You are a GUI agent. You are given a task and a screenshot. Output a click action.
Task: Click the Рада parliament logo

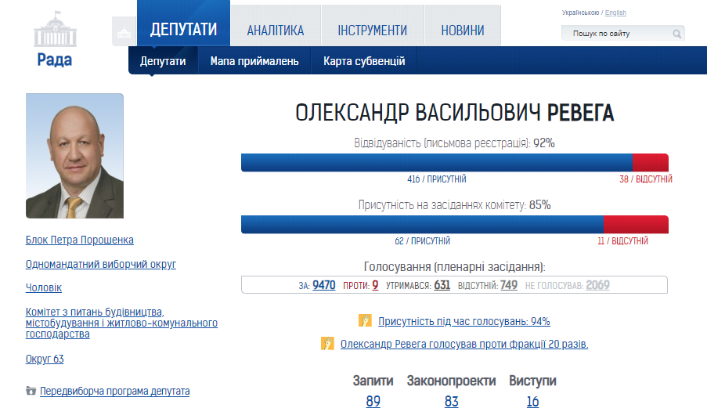(x=55, y=39)
